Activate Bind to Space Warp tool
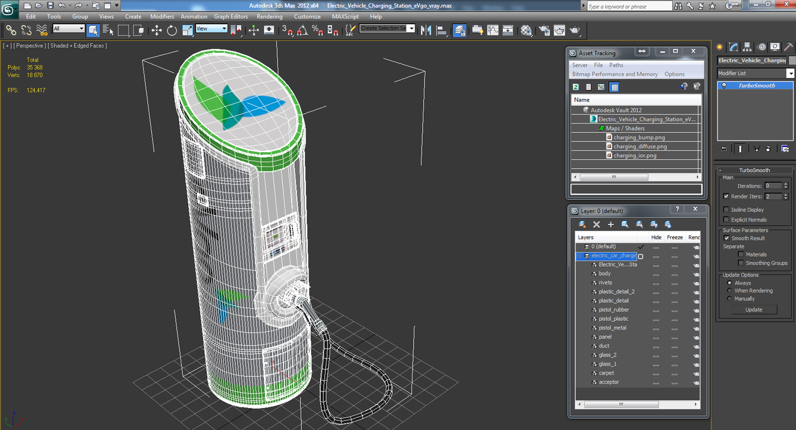This screenshot has width=796, height=430. coord(41,30)
